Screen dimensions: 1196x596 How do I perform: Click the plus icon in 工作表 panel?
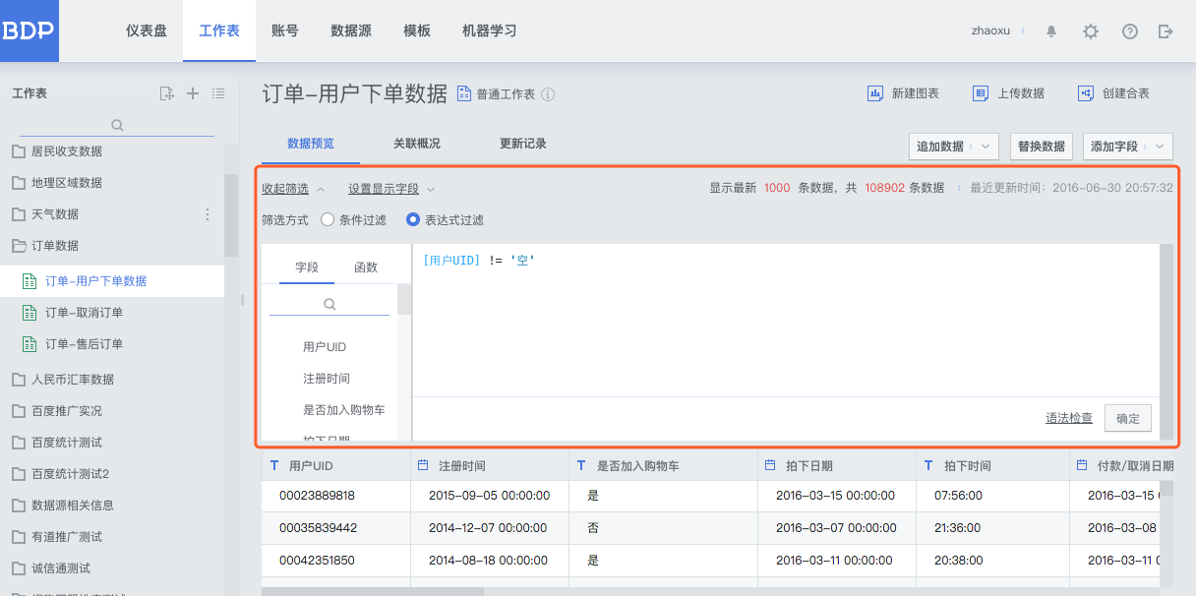click(193, 93)
